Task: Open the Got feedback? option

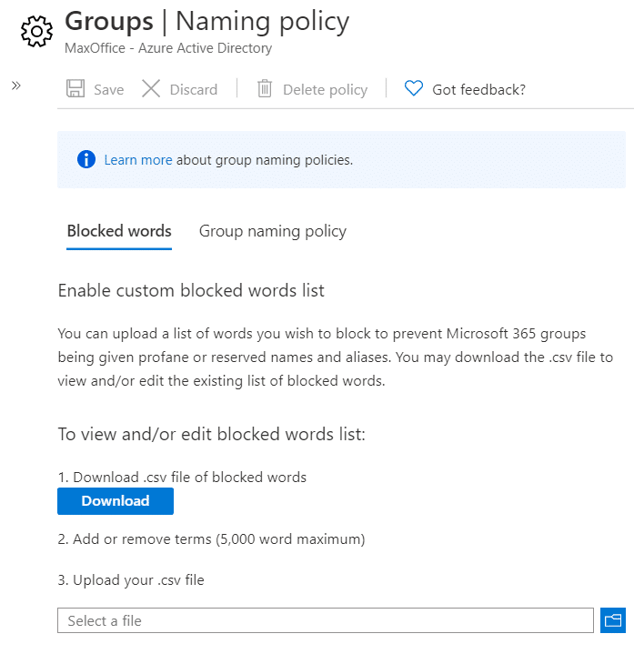Action: tap(478, 90)
